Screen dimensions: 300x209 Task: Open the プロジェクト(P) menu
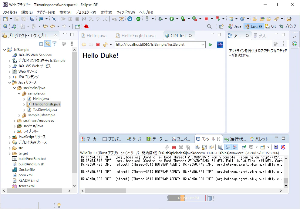coord(86,12)
